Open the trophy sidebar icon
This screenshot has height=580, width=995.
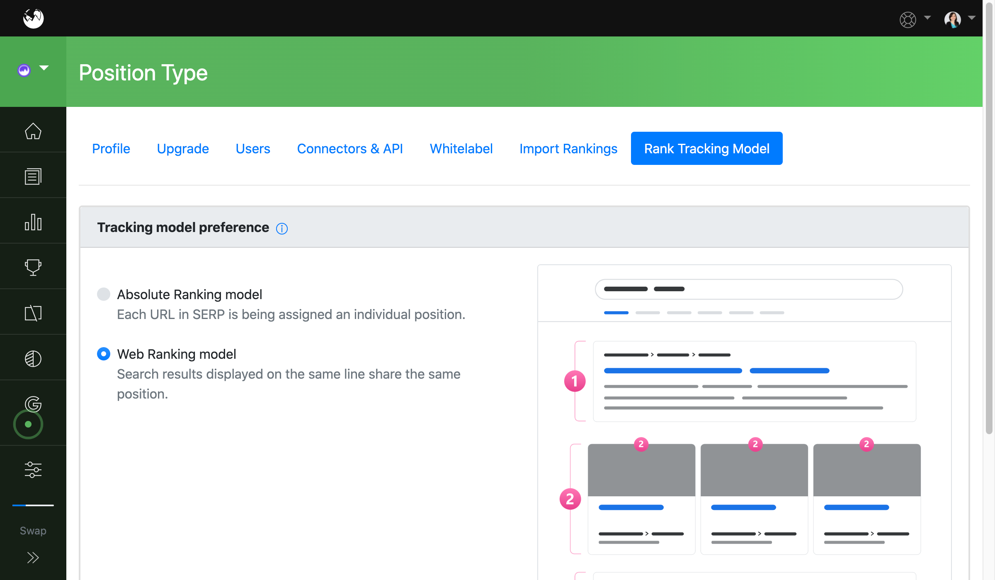pos(33,268)
